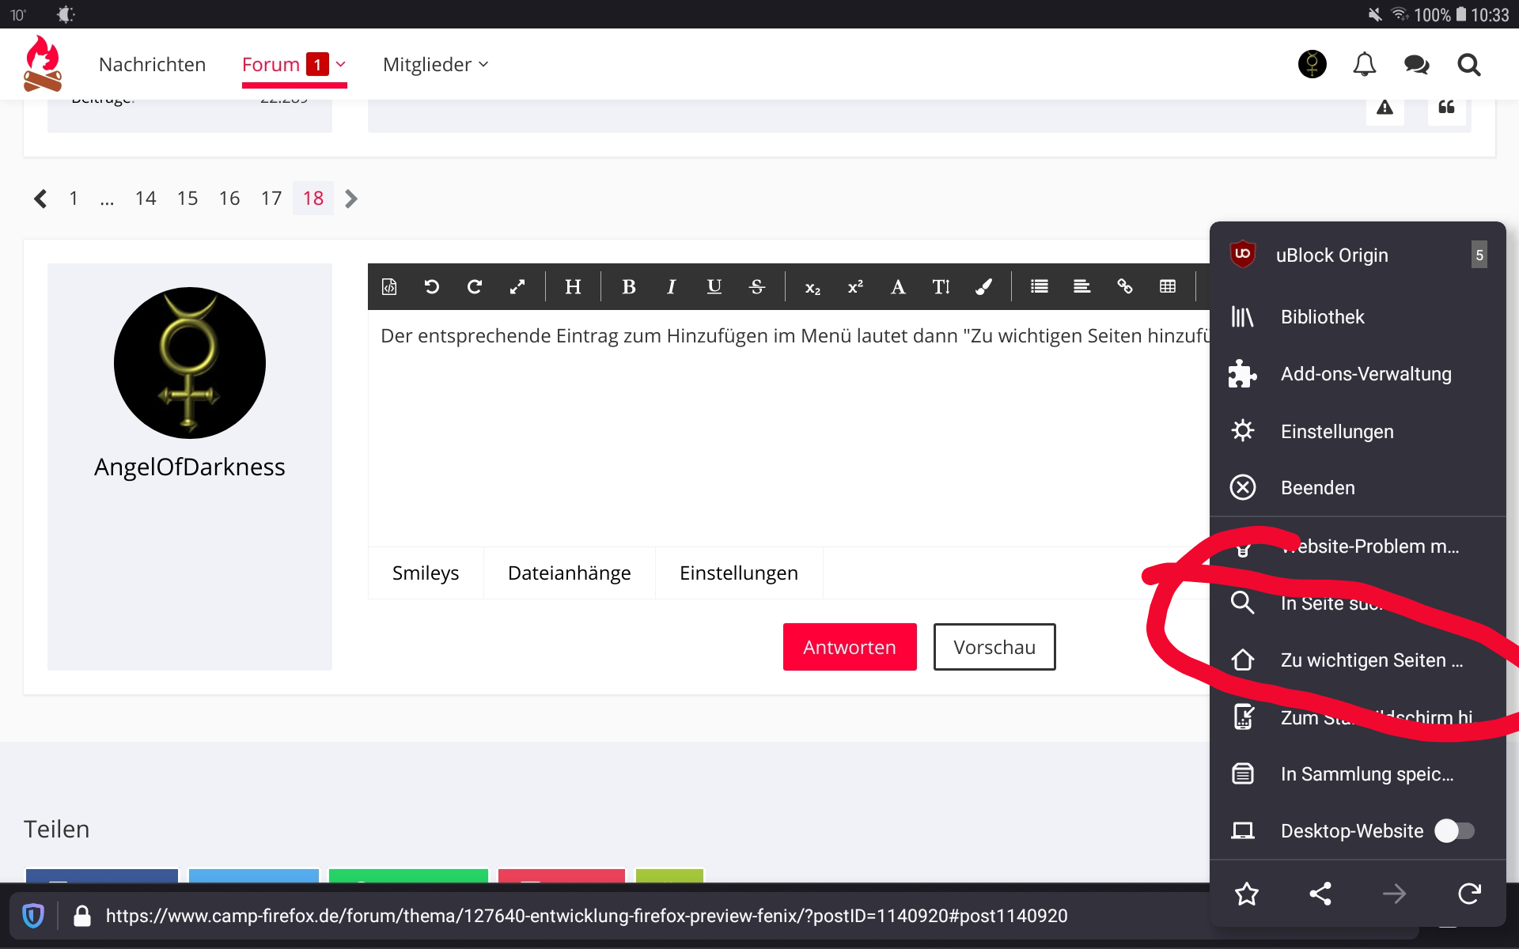Go to next page arrow
The image size is (1519, 949).
point(352,198)
